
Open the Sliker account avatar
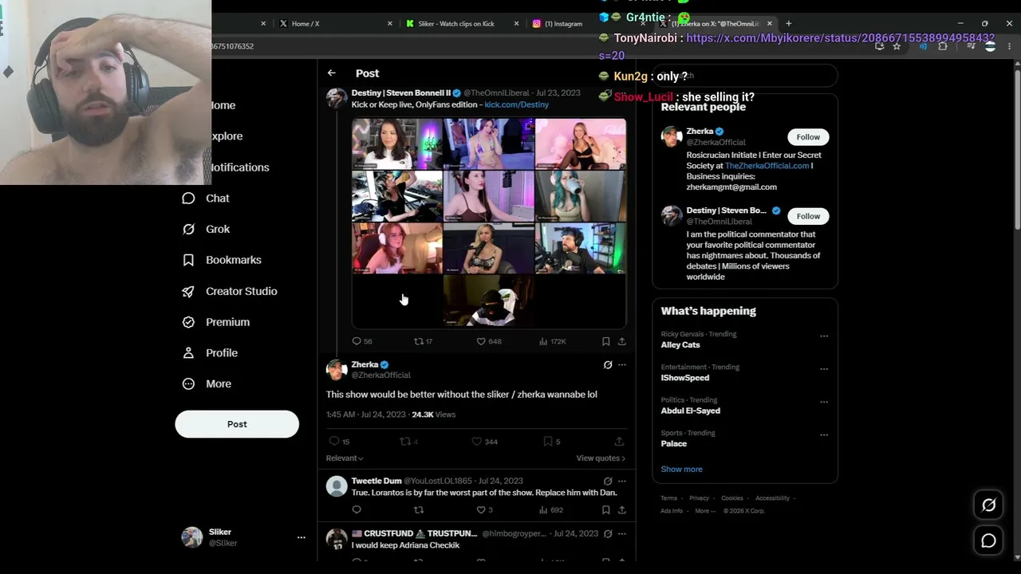[192, 537]
